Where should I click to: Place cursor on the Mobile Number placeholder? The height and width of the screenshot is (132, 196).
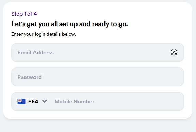(74, 102)
